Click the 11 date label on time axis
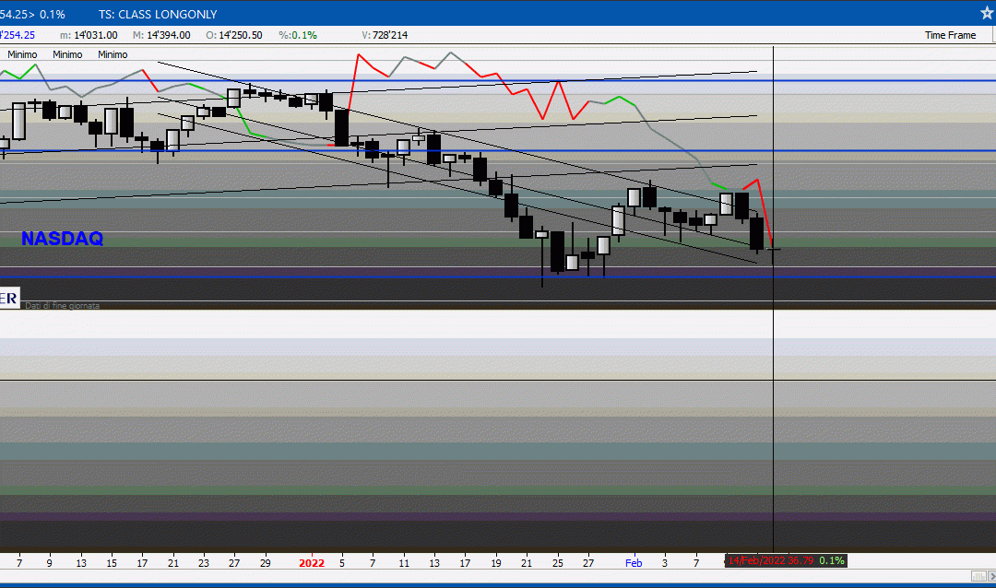Viewport: 996px width, 588px height. [403, 562]
